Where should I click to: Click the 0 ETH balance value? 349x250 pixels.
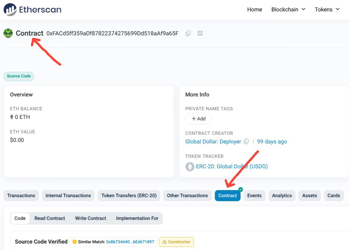click(x=22, y=117)
